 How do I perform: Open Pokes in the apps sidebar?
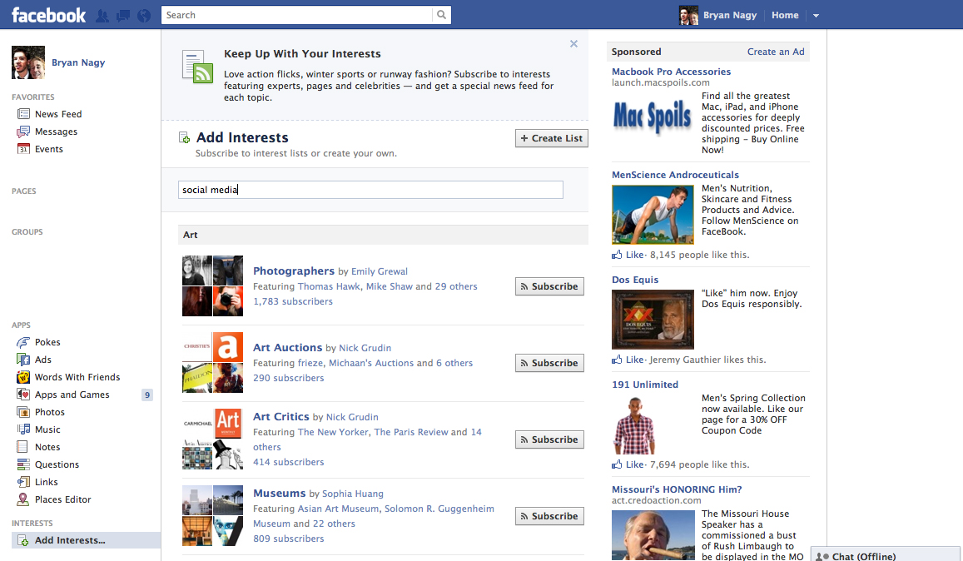(x=47, y=342)
